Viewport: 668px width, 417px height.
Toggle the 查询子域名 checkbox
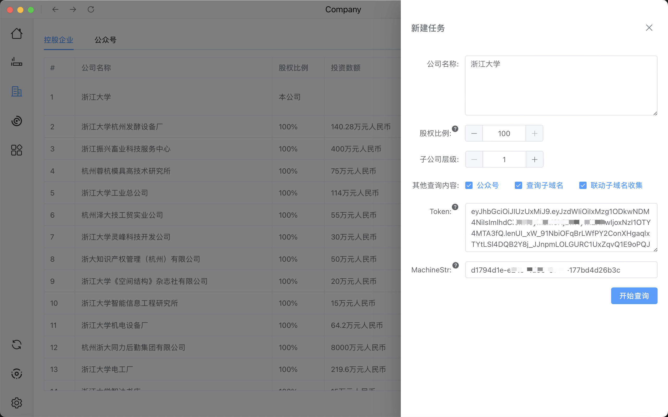(518, 185)
